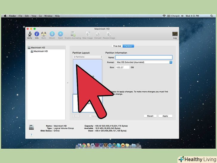The height and width of the screenshot is (163, 217).
Task: Open the help question mark button
Action: [31, 135]
